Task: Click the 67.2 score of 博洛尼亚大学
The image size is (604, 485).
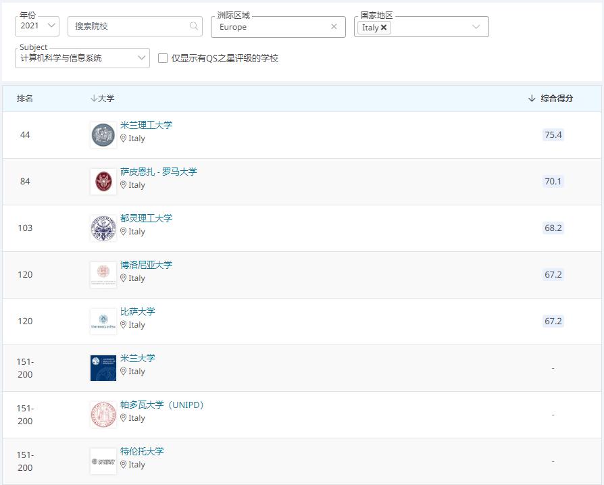Action: pyautogui.click(x=553, y=275)
